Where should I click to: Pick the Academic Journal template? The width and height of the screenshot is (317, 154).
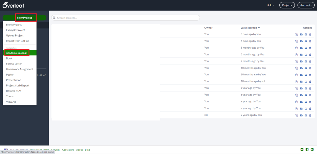coord(20,53)
